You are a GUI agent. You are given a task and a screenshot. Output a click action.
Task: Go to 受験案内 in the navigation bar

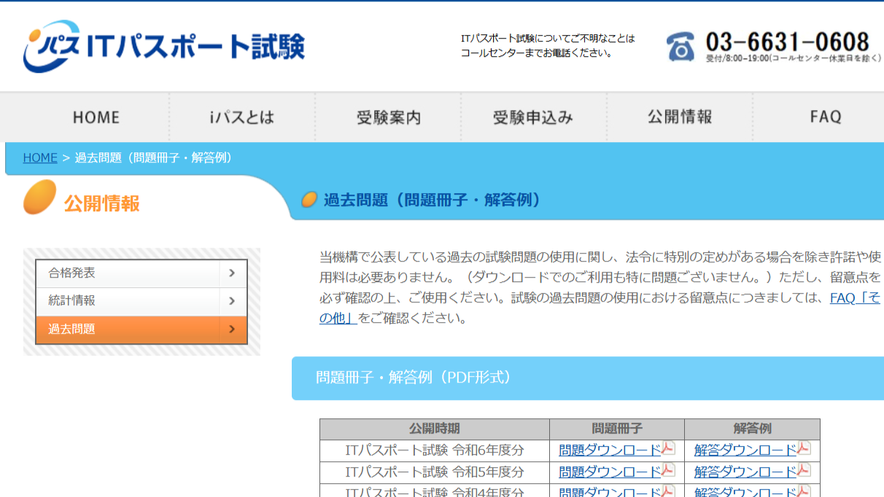point(388,117)
